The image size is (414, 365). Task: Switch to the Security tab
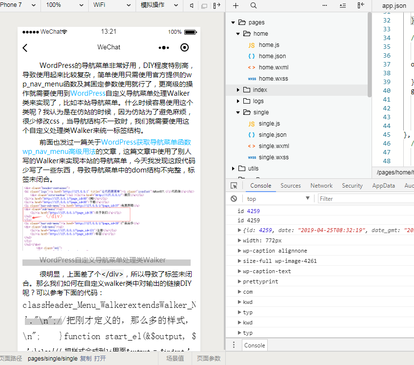[x=352, y=186]
